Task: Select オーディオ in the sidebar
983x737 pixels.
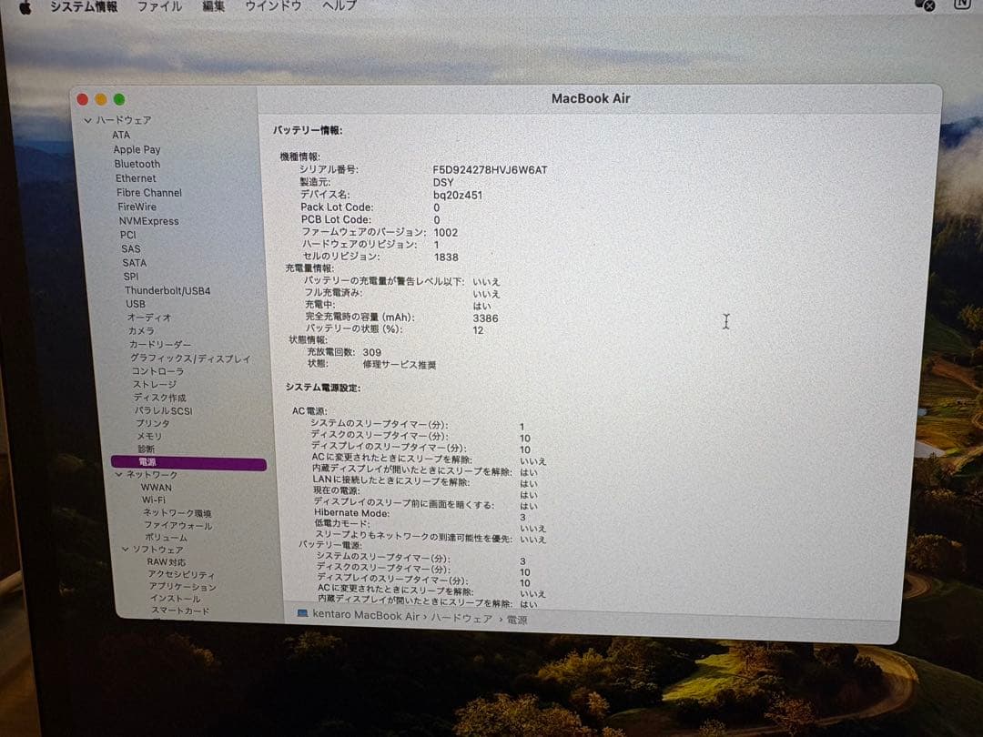Action: [x=149, y=318]
